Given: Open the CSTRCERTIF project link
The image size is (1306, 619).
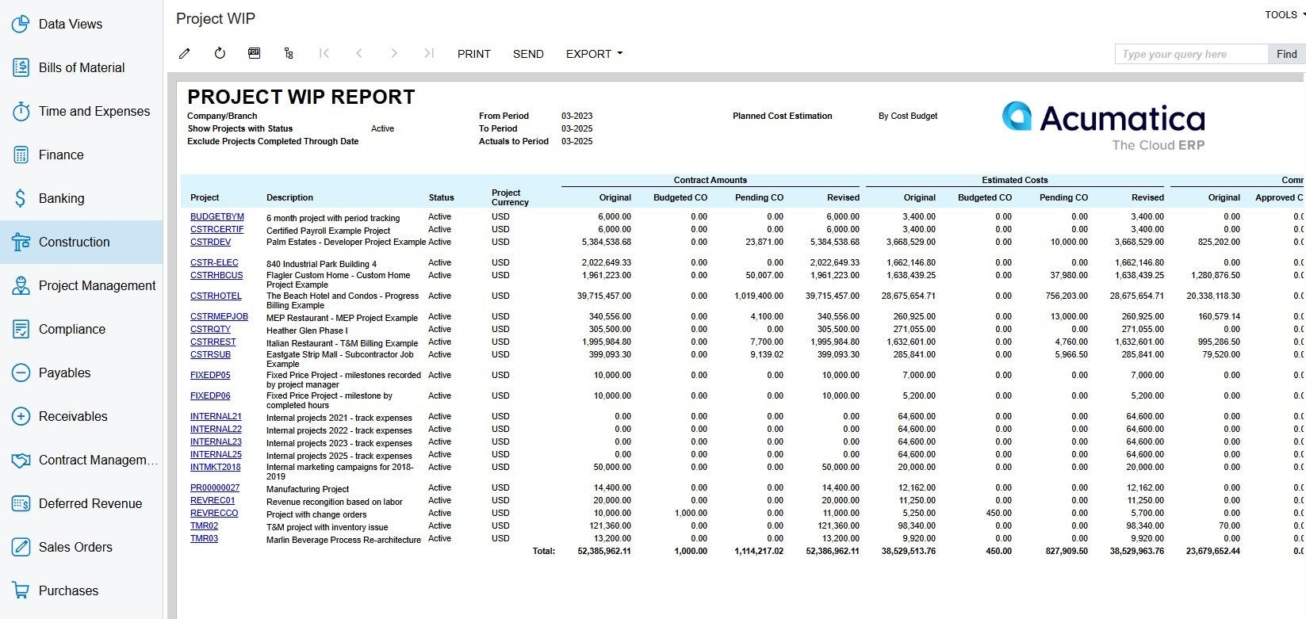Looking at the screenshot, I should (x=217, y=229).
